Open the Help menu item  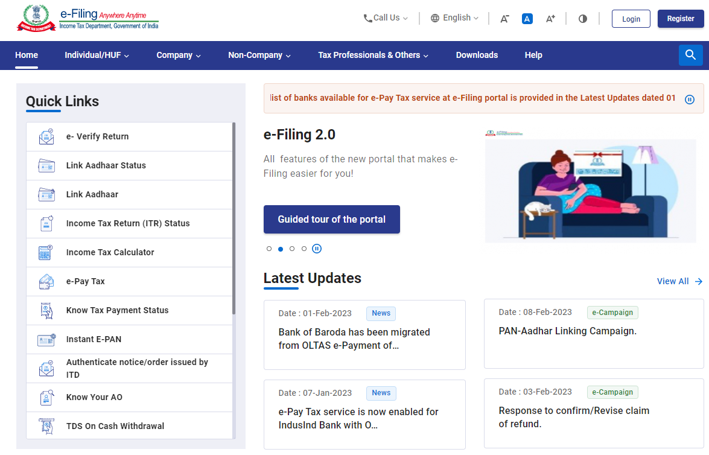pyautogui.click(x=533, y=56)
